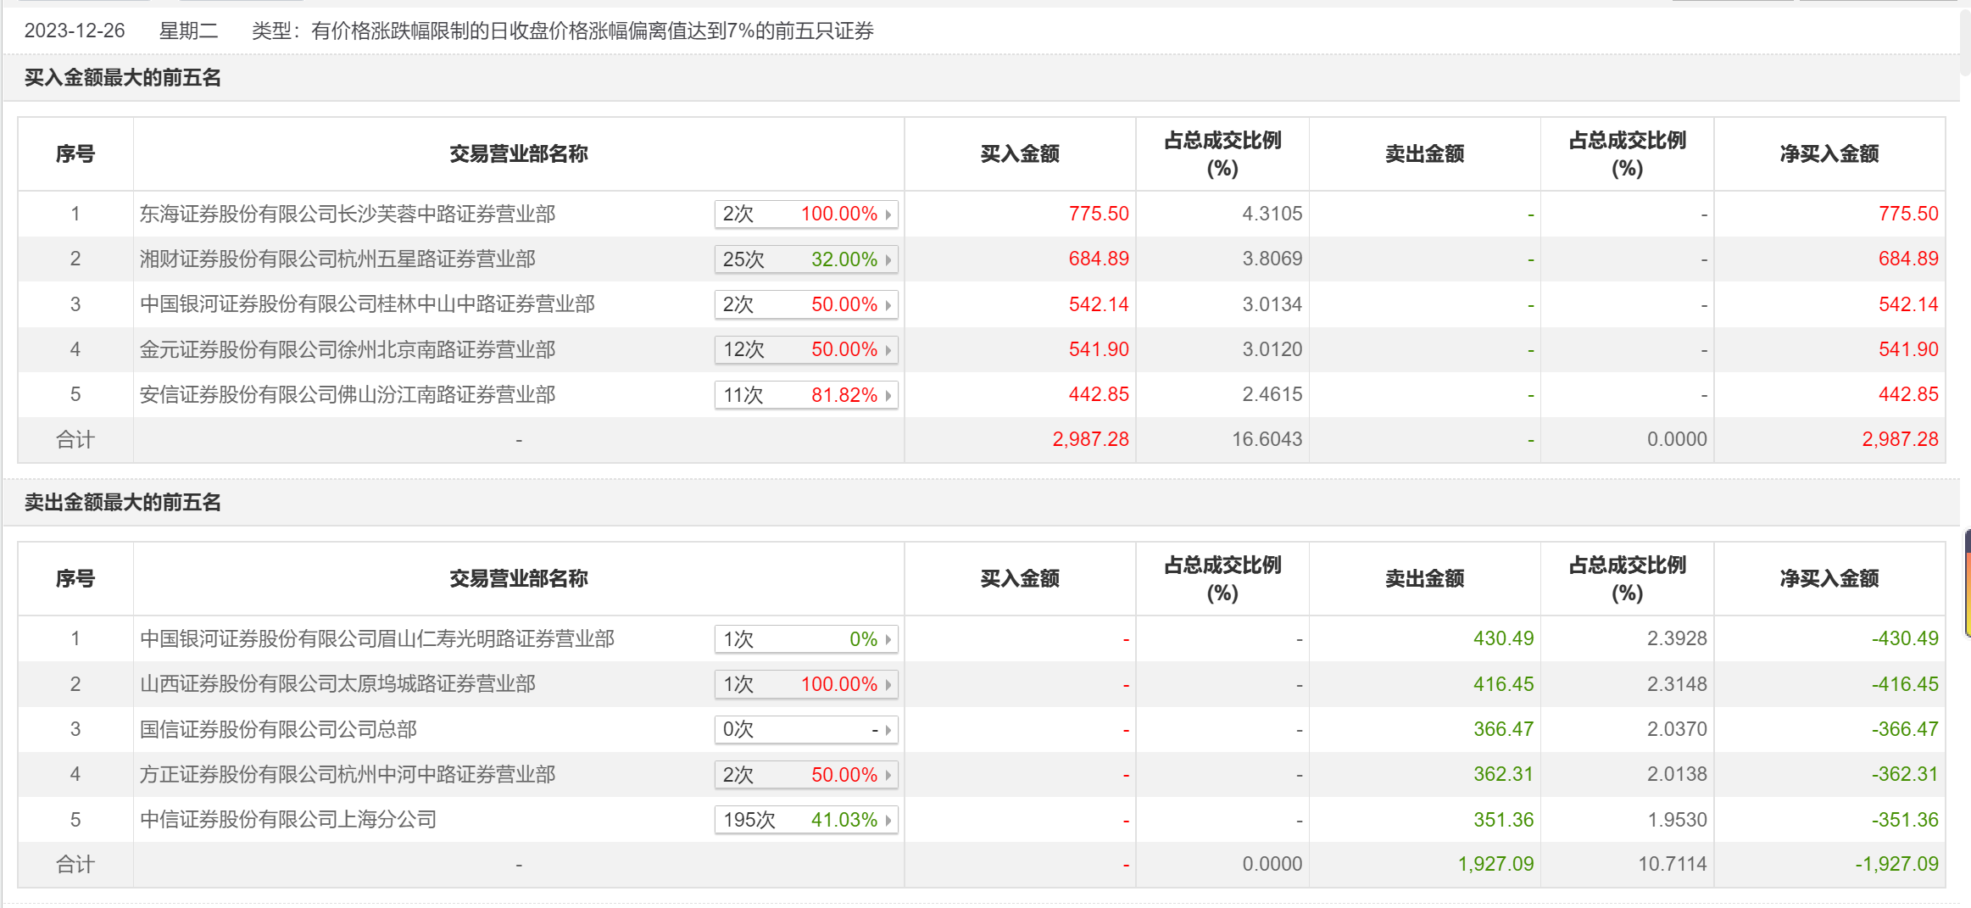The image size is (1971, 908).
Task: Open 金元证券徐州北京南路证券营业部 link
Action: 348,349
